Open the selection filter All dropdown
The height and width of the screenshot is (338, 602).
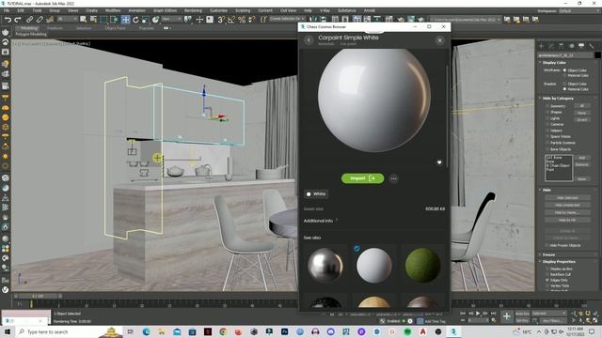coord(67,19)
